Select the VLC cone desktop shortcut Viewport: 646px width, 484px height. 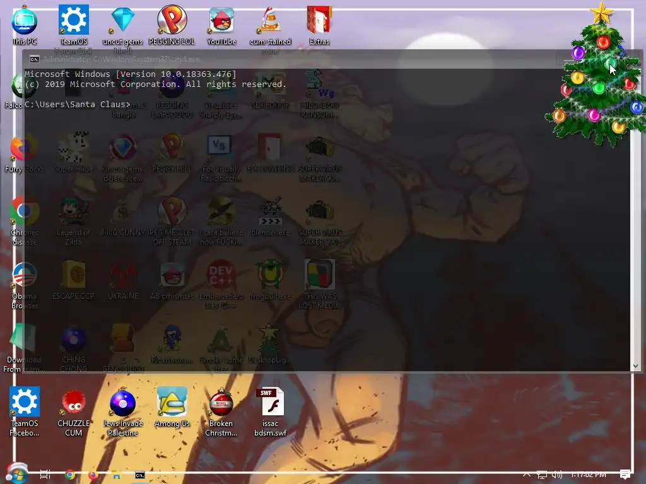[x=270, y=25]
